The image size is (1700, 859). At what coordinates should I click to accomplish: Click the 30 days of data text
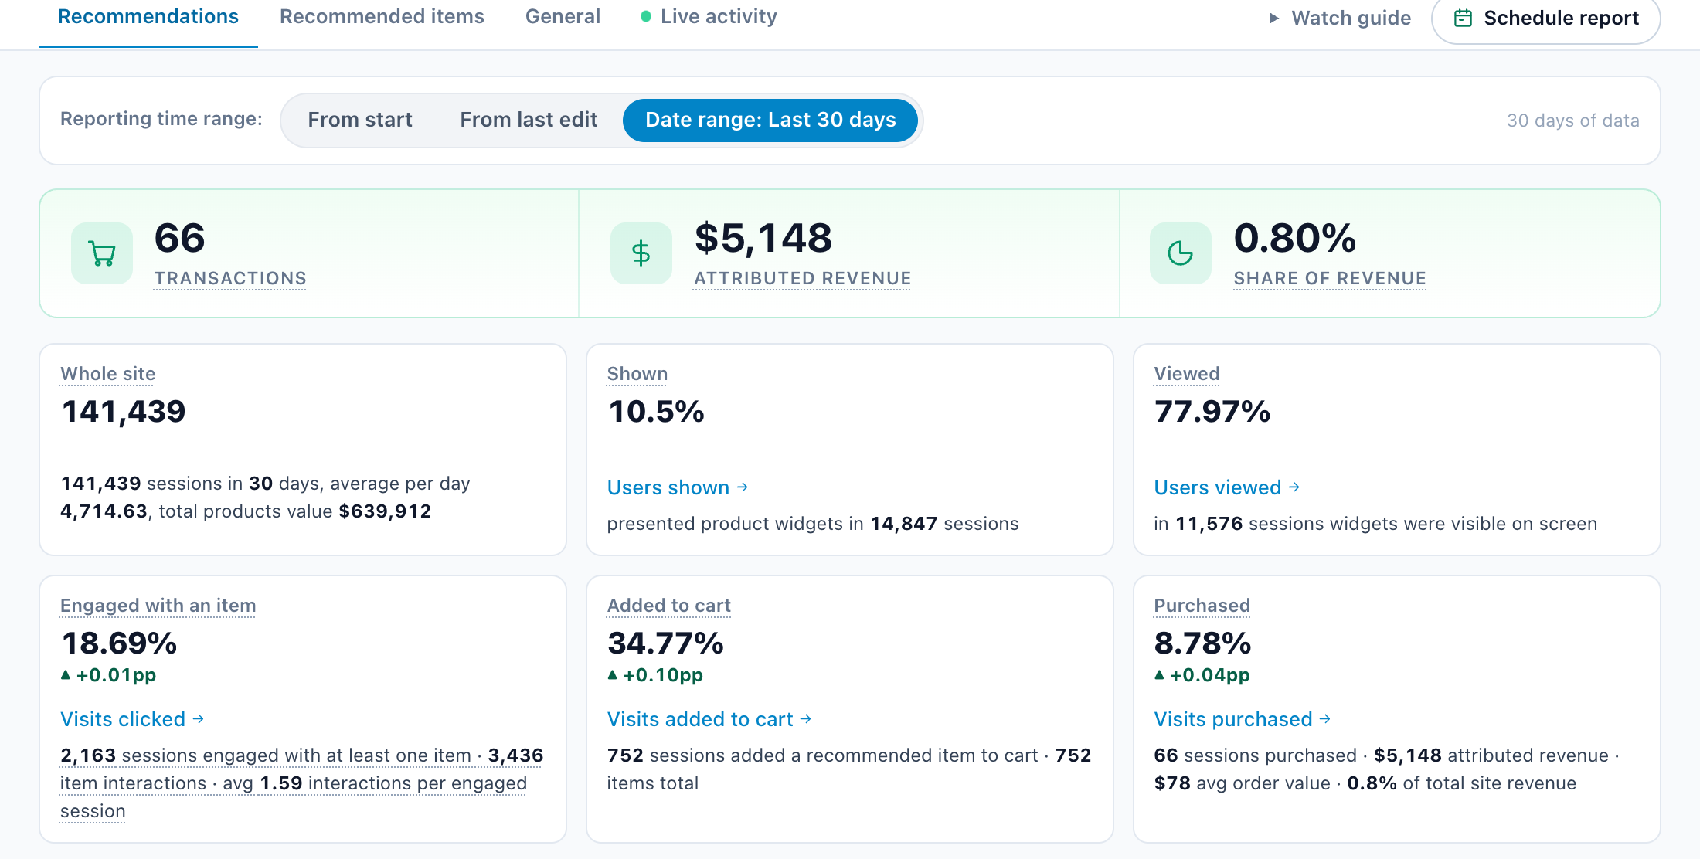tap(1573, 121)
